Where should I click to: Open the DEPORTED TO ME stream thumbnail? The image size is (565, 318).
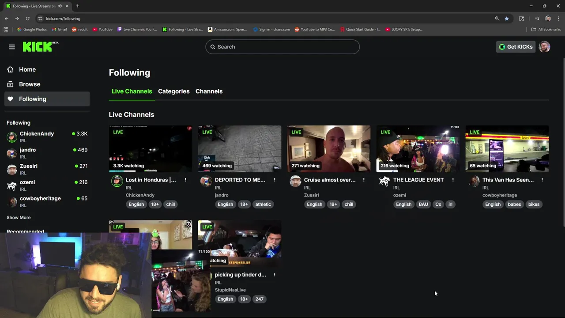pos(240,149)
